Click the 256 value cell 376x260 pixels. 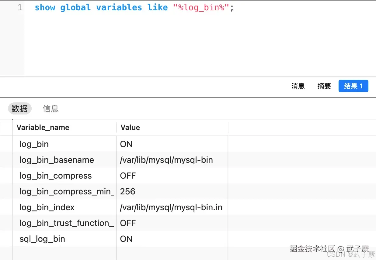(127, 191)
